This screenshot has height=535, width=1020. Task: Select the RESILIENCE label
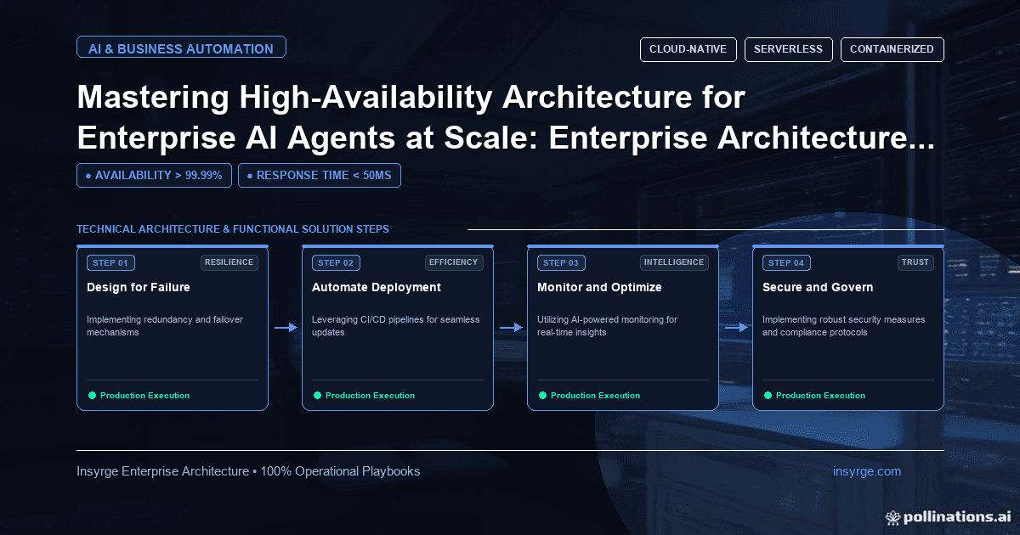coord(229,262)
